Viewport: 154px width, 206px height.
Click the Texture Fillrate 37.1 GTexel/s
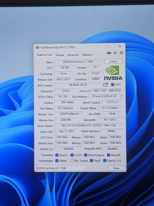pyautogui.click(x=110, y=108)
